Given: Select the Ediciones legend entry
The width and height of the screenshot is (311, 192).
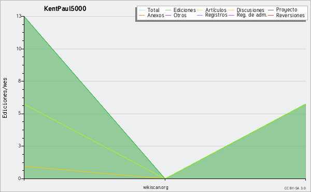Looking at the screenshot, I should coord(180,10).
